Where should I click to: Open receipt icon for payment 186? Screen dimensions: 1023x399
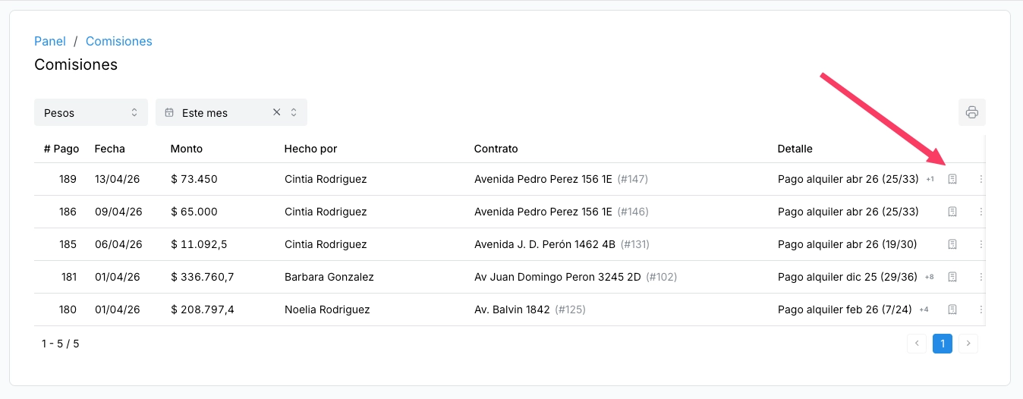[x=952, y=212]
